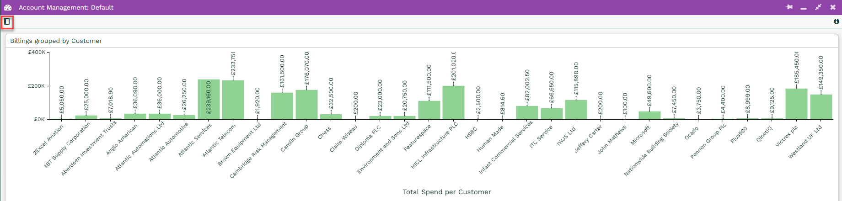Click the information icon at top right
This screenshot has height=201, width=842.
pos(837,21)
